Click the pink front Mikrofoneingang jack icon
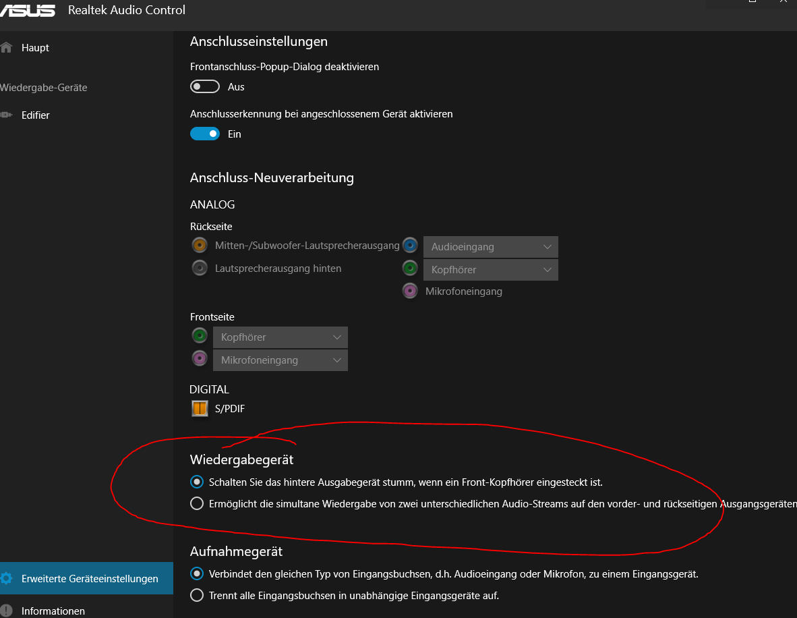 click(x=200, y=359)
